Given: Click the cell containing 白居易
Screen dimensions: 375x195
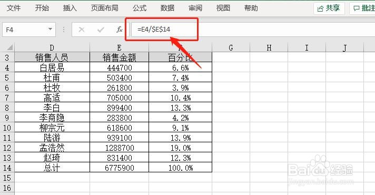Looking at the screenshot, I should point(52,67).
